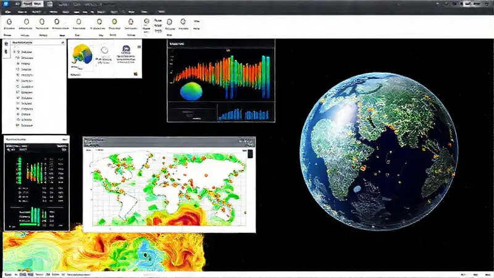Click the globe-like icon in the ribbon
The height and width of the screenshot is (278, 494).
point(146,21)
